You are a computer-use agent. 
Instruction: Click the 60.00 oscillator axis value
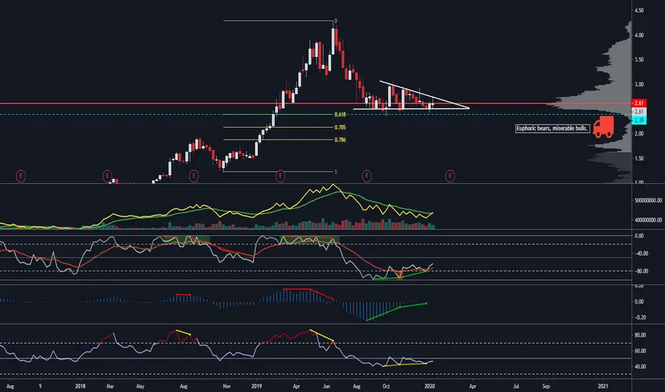640,351
